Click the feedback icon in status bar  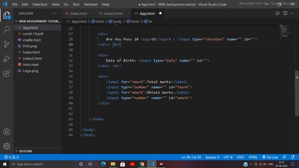point(284,157)
